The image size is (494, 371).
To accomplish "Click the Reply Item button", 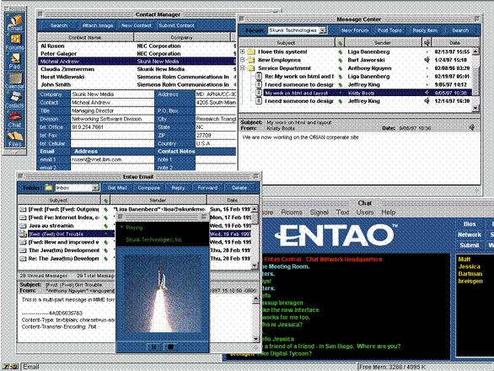I will click(x=425, y=30).
